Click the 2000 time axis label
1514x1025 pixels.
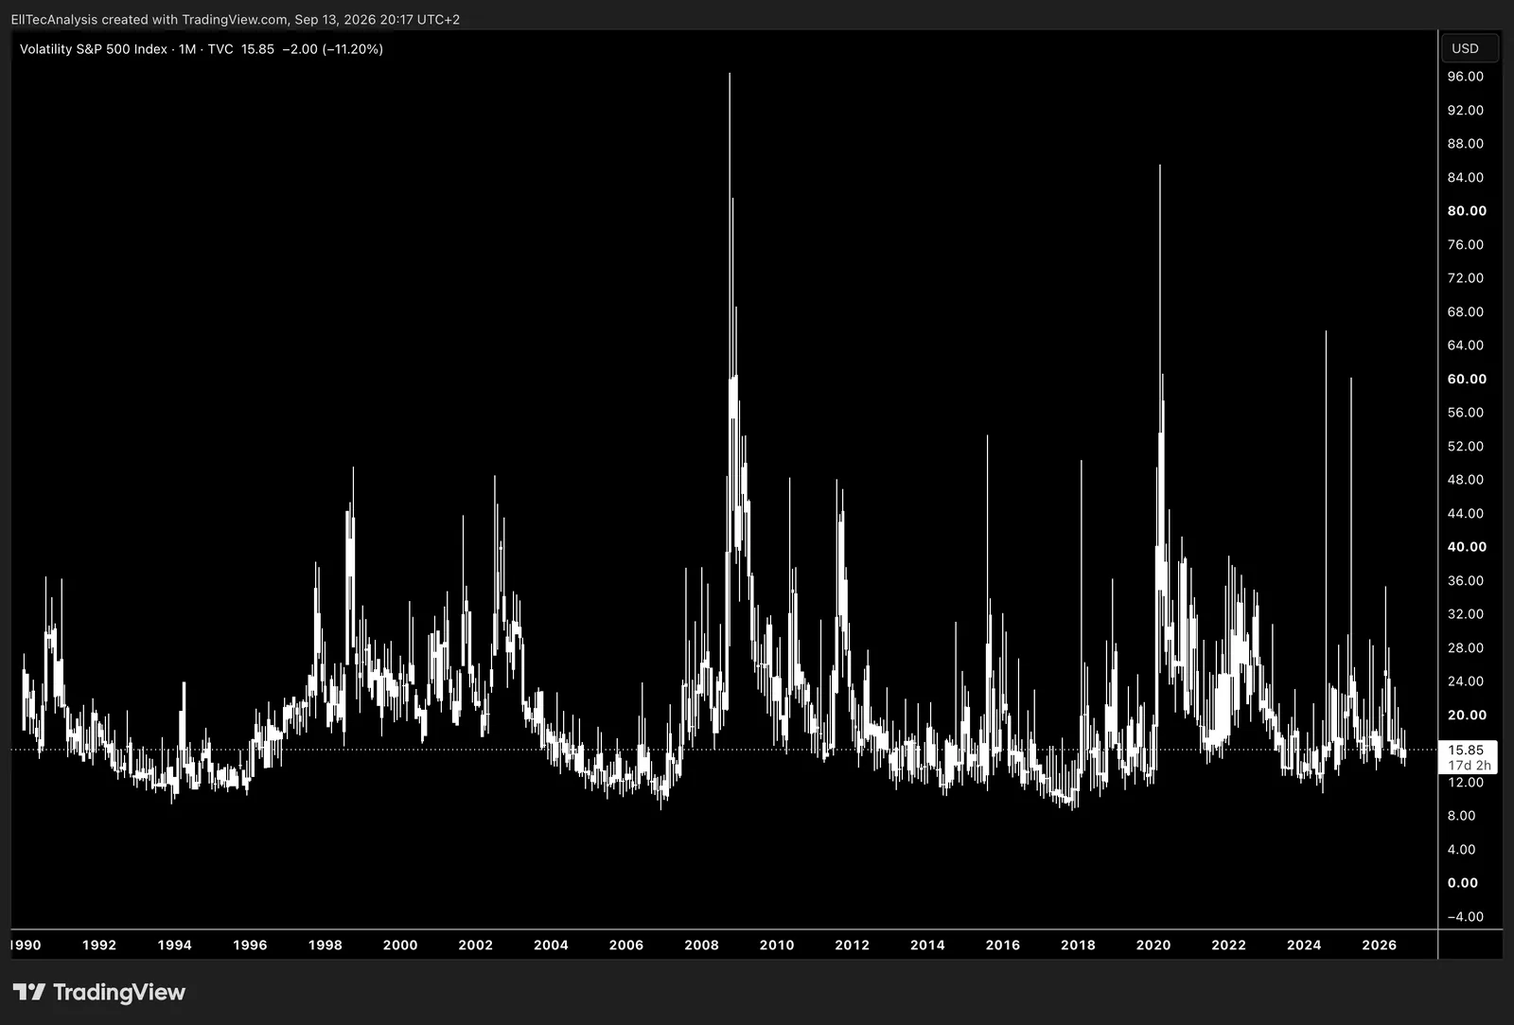tap(400, 945)
